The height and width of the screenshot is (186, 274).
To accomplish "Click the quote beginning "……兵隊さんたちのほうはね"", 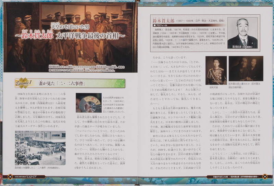I will [x=176, y=83].
